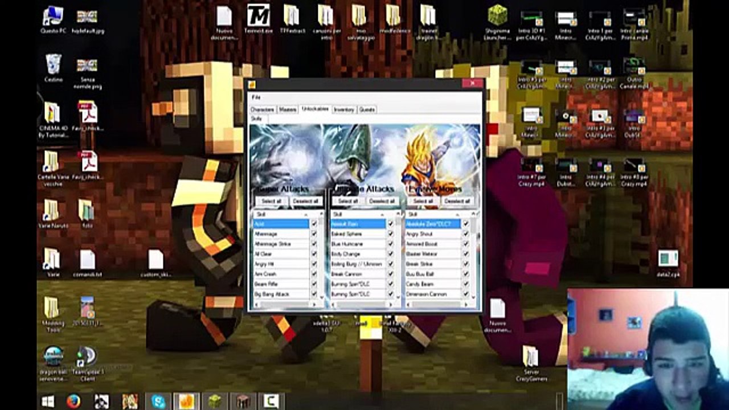This screenshot has height=410, width=729.
Task: Click Evasive Moves horizontal scrollbar right arrow
Action: pyautogui.click(x=466, y=305)
